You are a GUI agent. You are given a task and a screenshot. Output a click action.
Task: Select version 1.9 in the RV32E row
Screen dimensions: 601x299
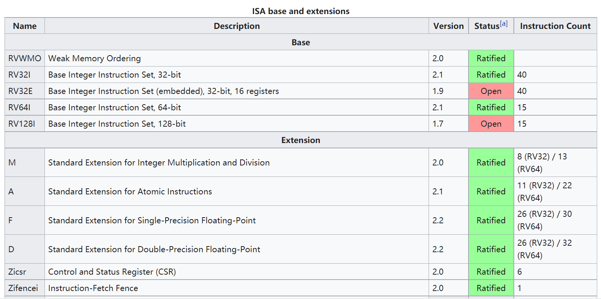tap(438, 91)
